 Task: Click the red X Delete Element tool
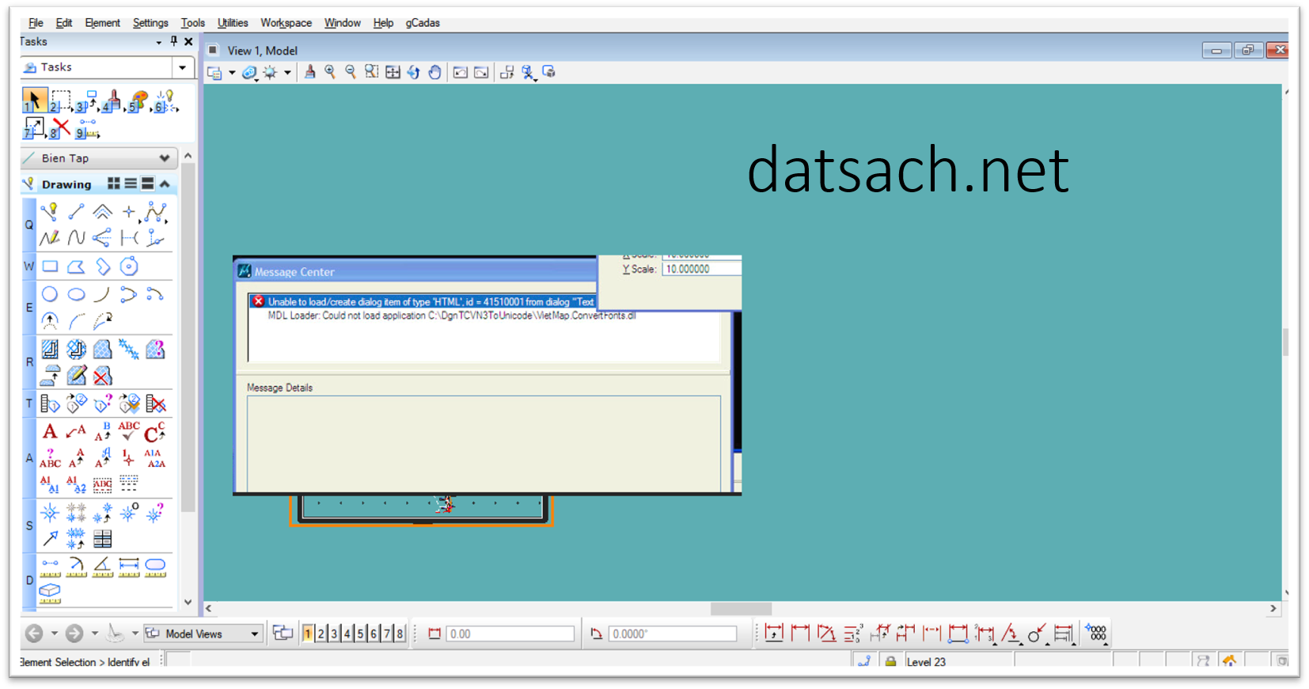point(60,127)
